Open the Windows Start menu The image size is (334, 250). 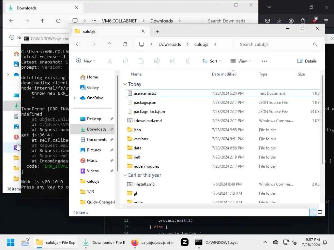coord(10,242)
